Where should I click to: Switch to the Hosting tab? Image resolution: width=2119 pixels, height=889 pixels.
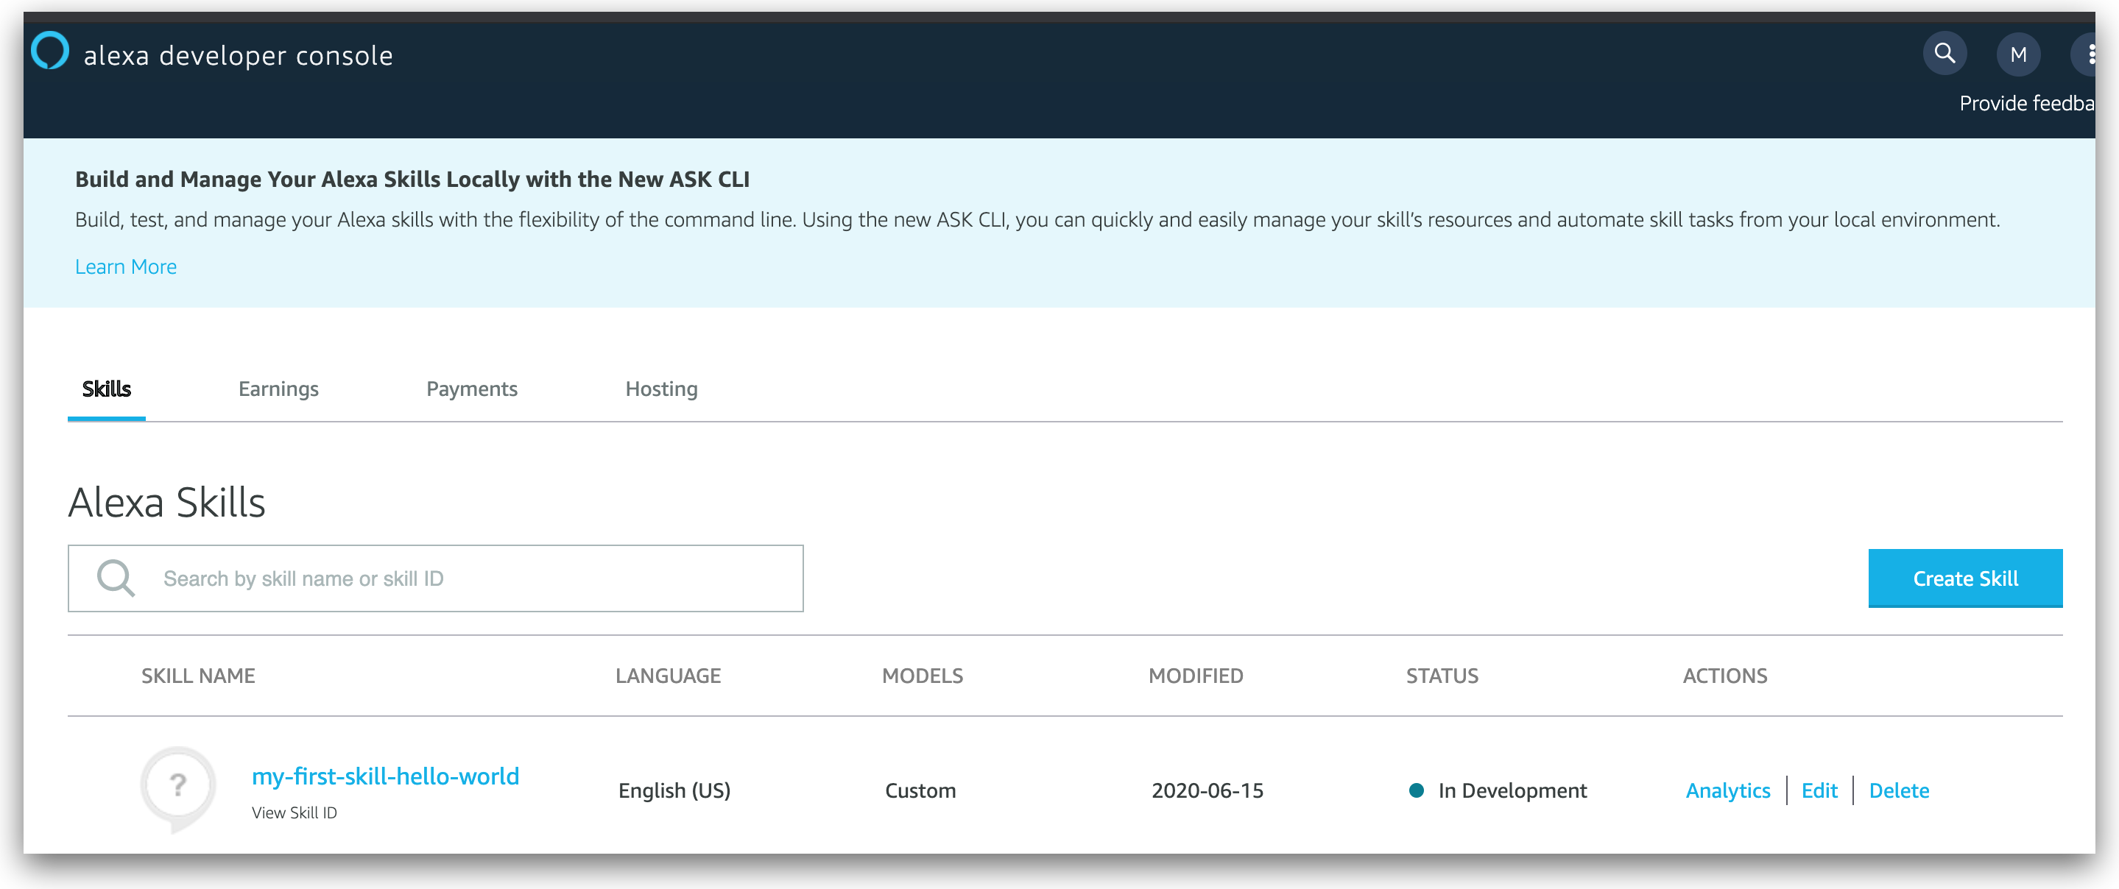[x=661, y=388]
